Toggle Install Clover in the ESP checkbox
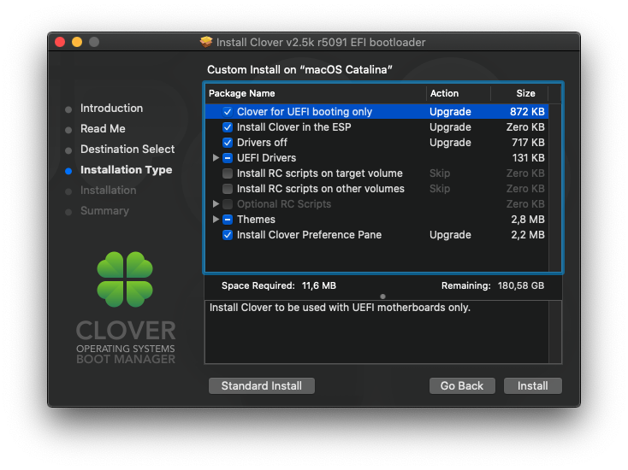628x470 pixels. (227, 127)
